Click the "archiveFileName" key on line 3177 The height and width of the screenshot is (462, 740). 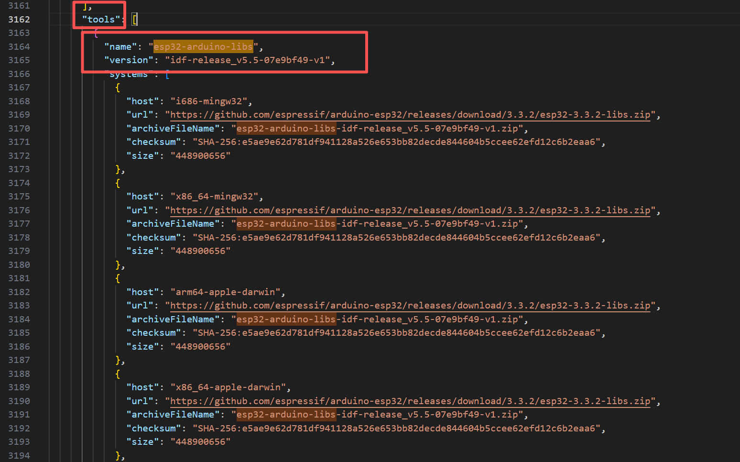pyautogui.click(x=173, y=224)
